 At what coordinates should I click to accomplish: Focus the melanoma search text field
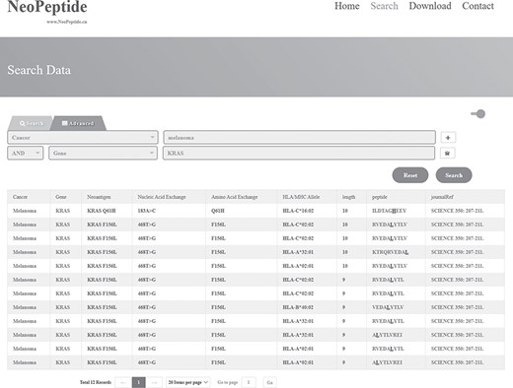(x=299, y=138)
